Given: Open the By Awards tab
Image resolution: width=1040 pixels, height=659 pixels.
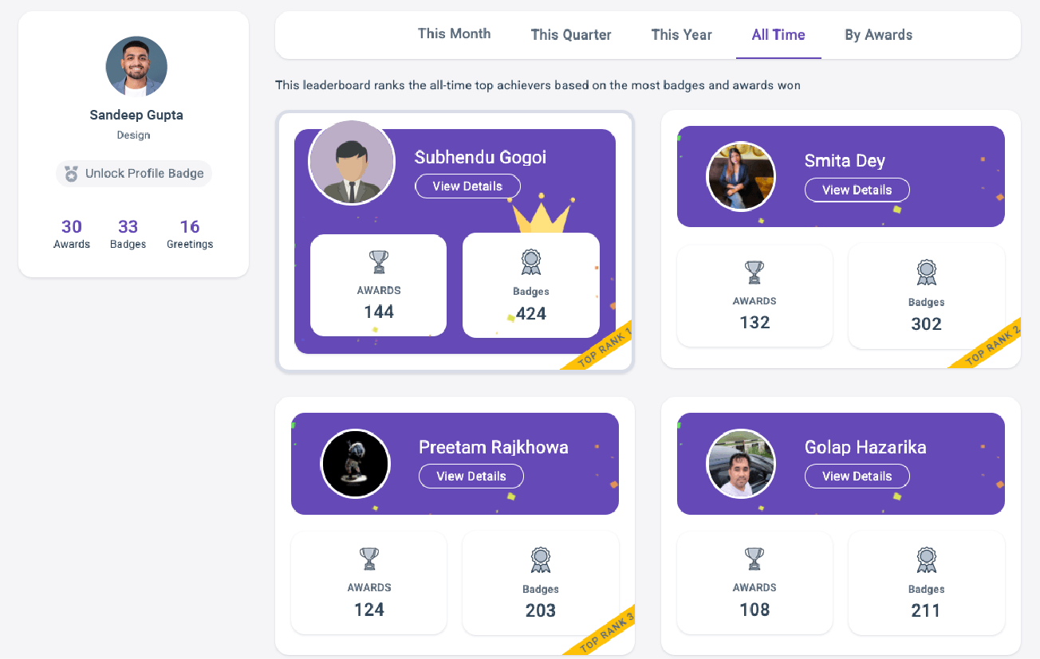Looking at the screenshot, I should click(x=878, y=35).
